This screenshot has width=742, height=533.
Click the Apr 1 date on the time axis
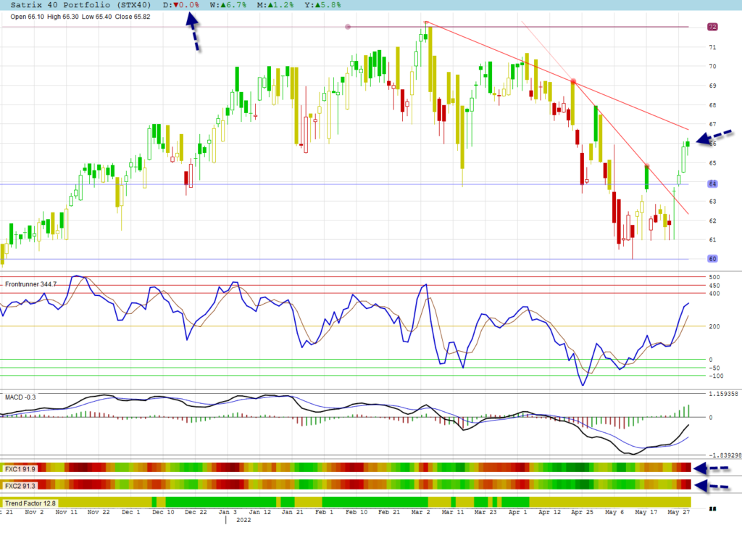tap(517, 512)
